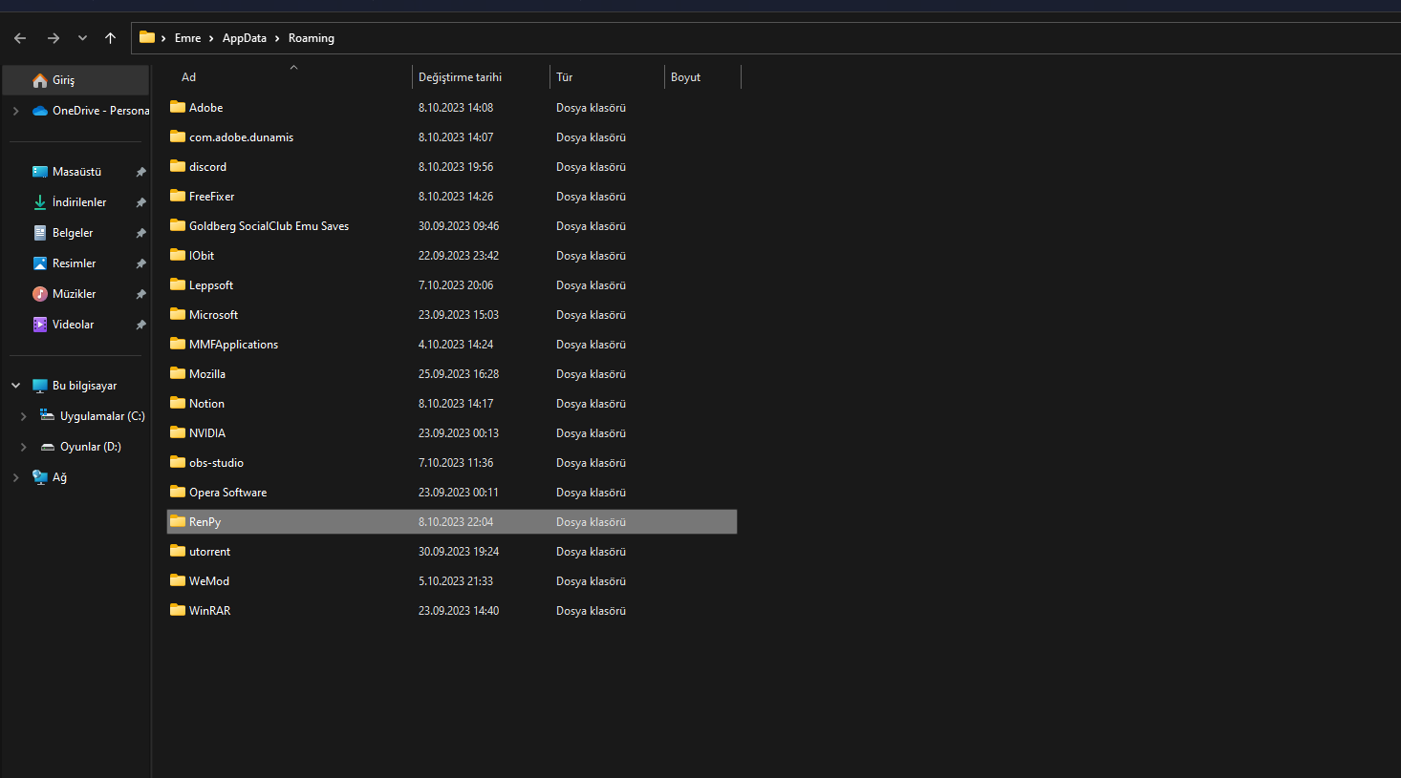The width and height of the screenshot is (1401, 778).
Task: Select the Mozilla folder icon
Action: [178, 373]
